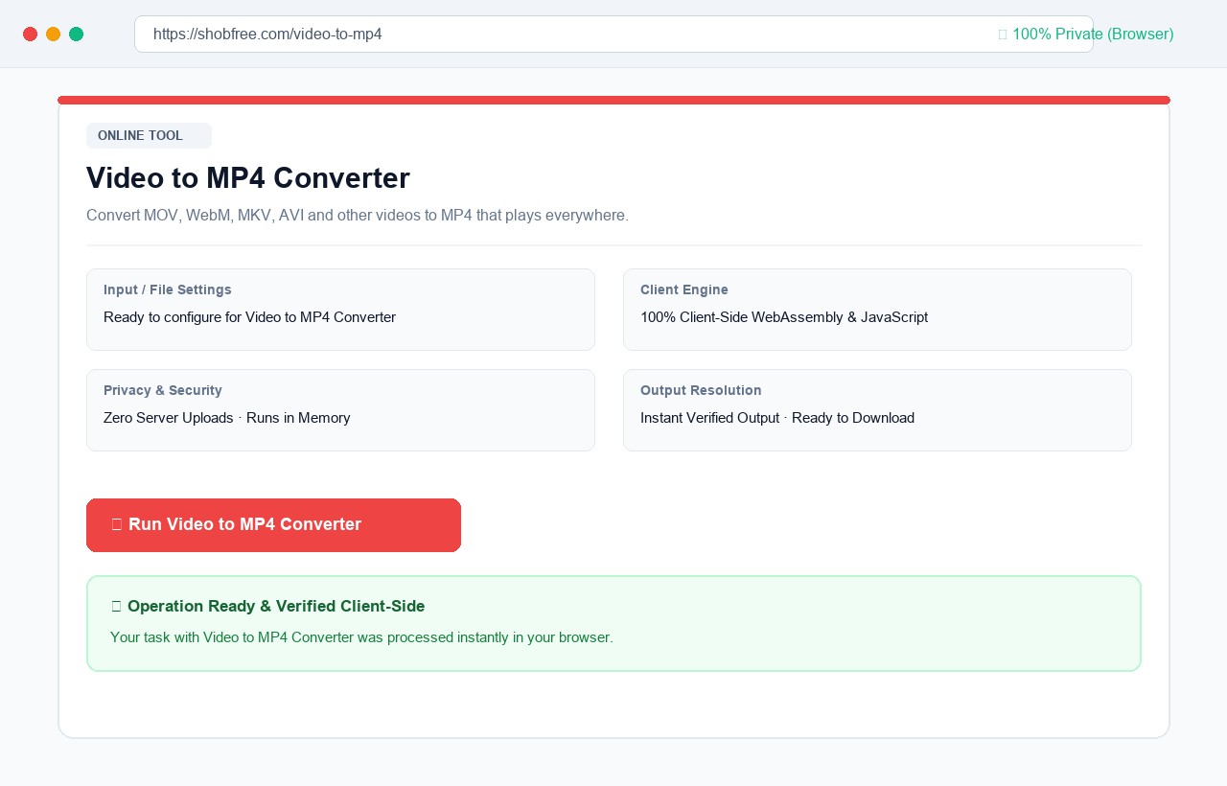Viewport: 1227px width, 786px height.
Task: Click the 100% Private (Browser) badge
Action: click(1086, 35)
